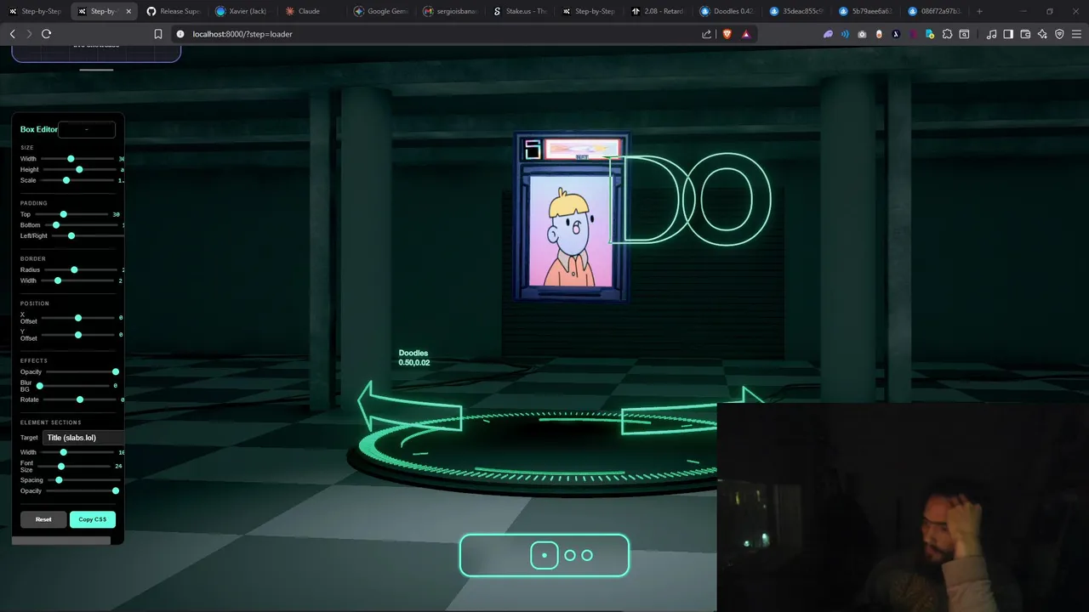This screenshot has height=612, width=1089.
Task: Adjust the Effects Opacity slider
Action: (x=81, y=371)
